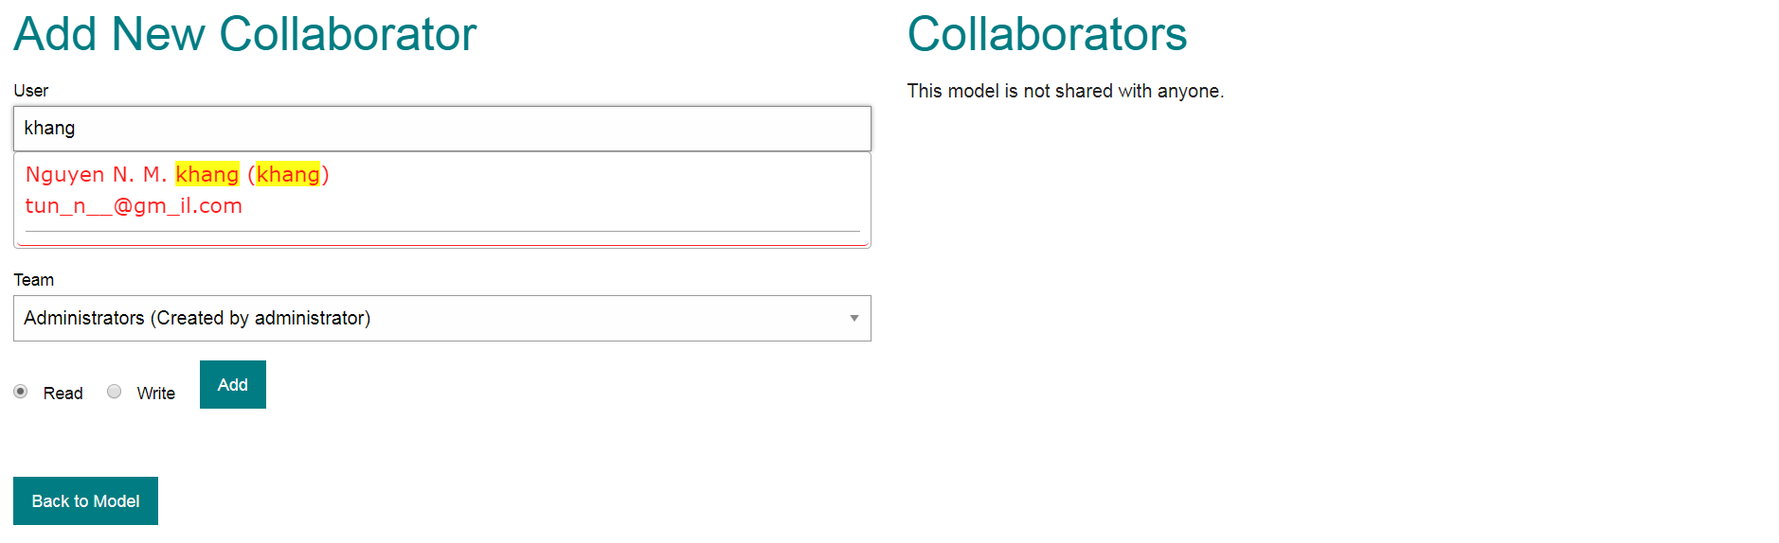1779x543 pixels.
Task: Click "This model is not shared with anyone" text
Action: pyautogui.click(x=1065, y=92)
